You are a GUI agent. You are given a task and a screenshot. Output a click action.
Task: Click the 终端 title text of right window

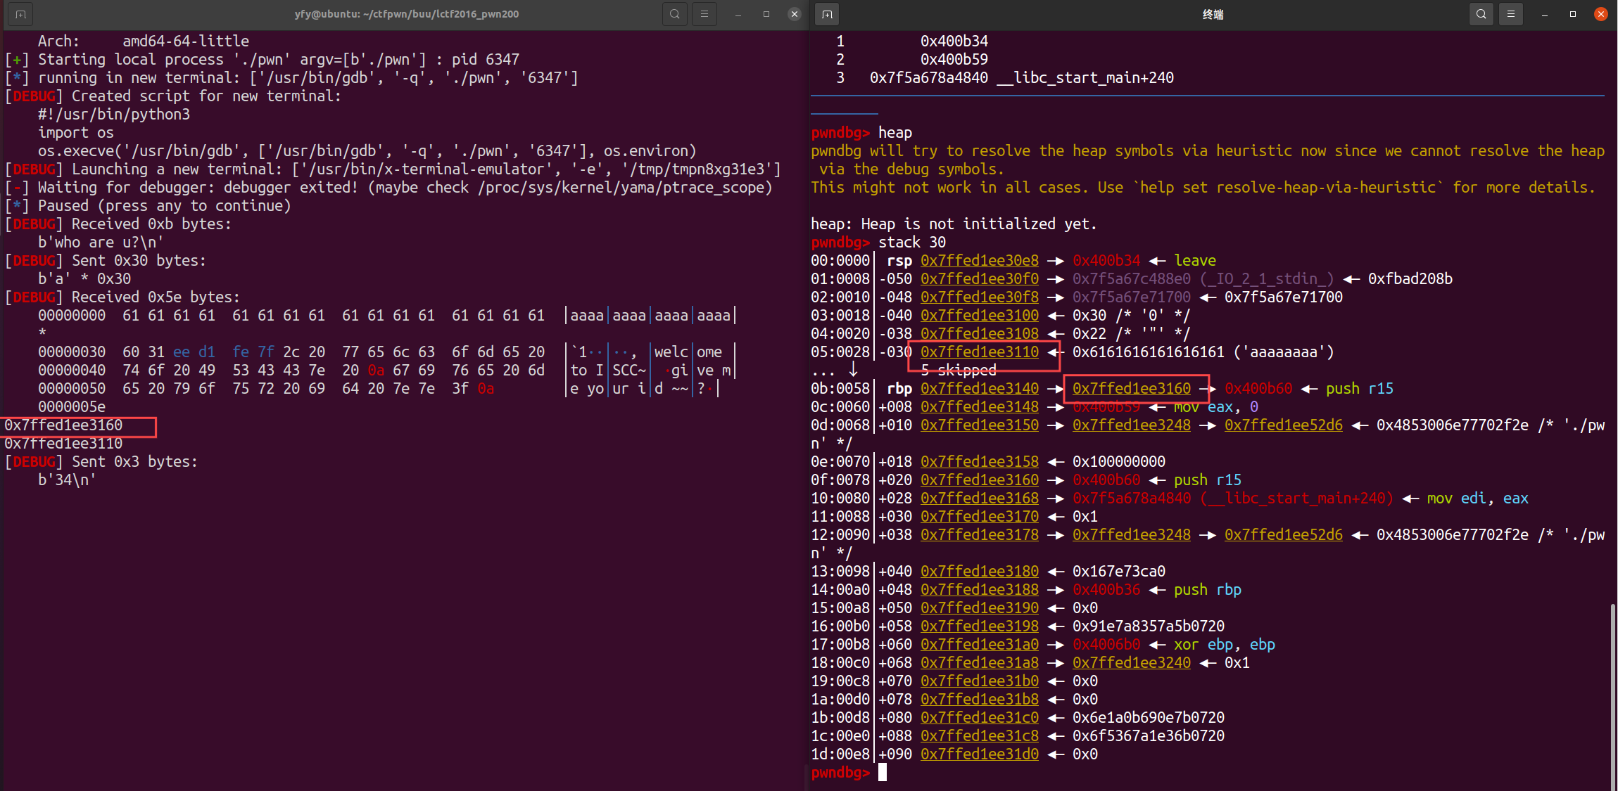tap(1213, 14)
